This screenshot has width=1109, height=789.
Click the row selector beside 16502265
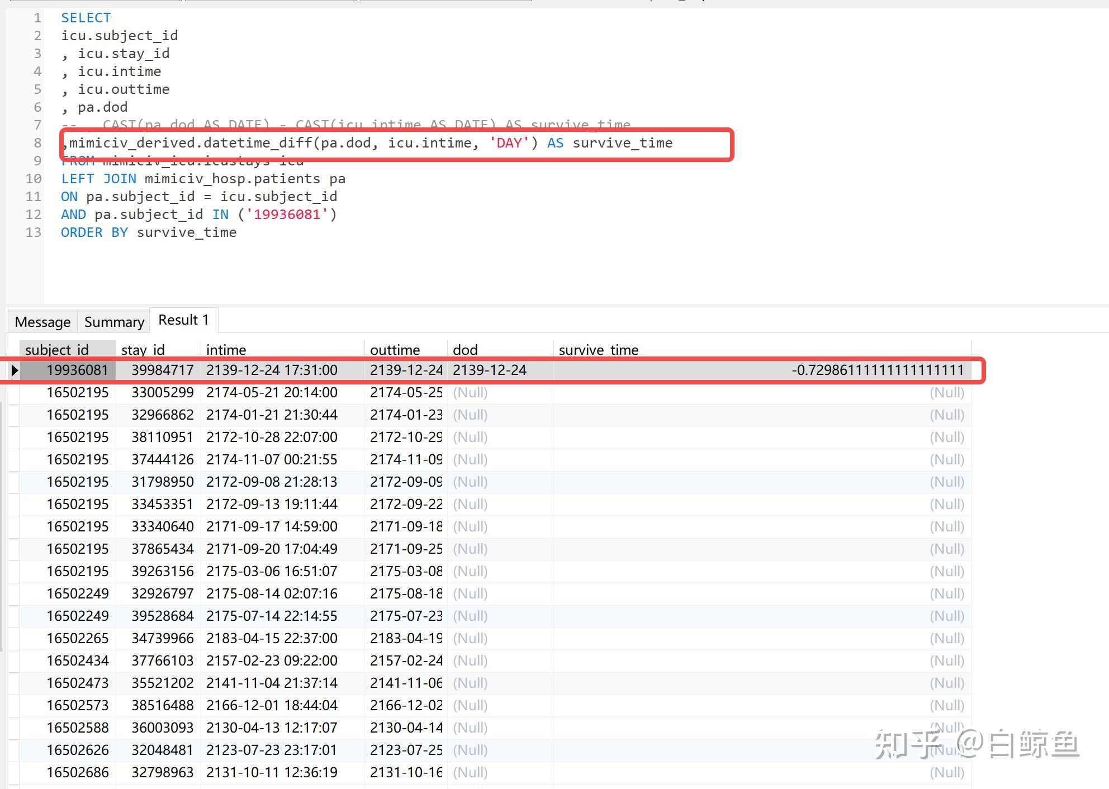click(13, 638)
